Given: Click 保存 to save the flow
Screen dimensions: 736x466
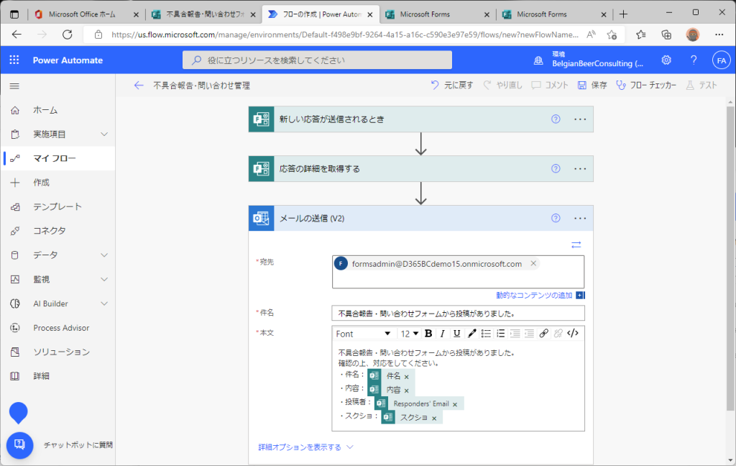Looking at the screenshot, I should [592, 85].
